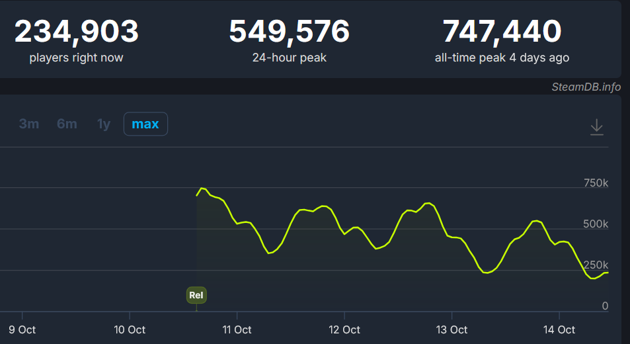Click the 250k y-axis label
This screenshot has width=630, height=344.
[x=596, y=265]
